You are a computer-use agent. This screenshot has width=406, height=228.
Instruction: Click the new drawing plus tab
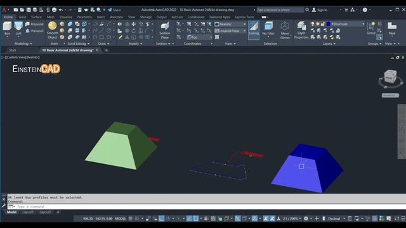point(106,50)
